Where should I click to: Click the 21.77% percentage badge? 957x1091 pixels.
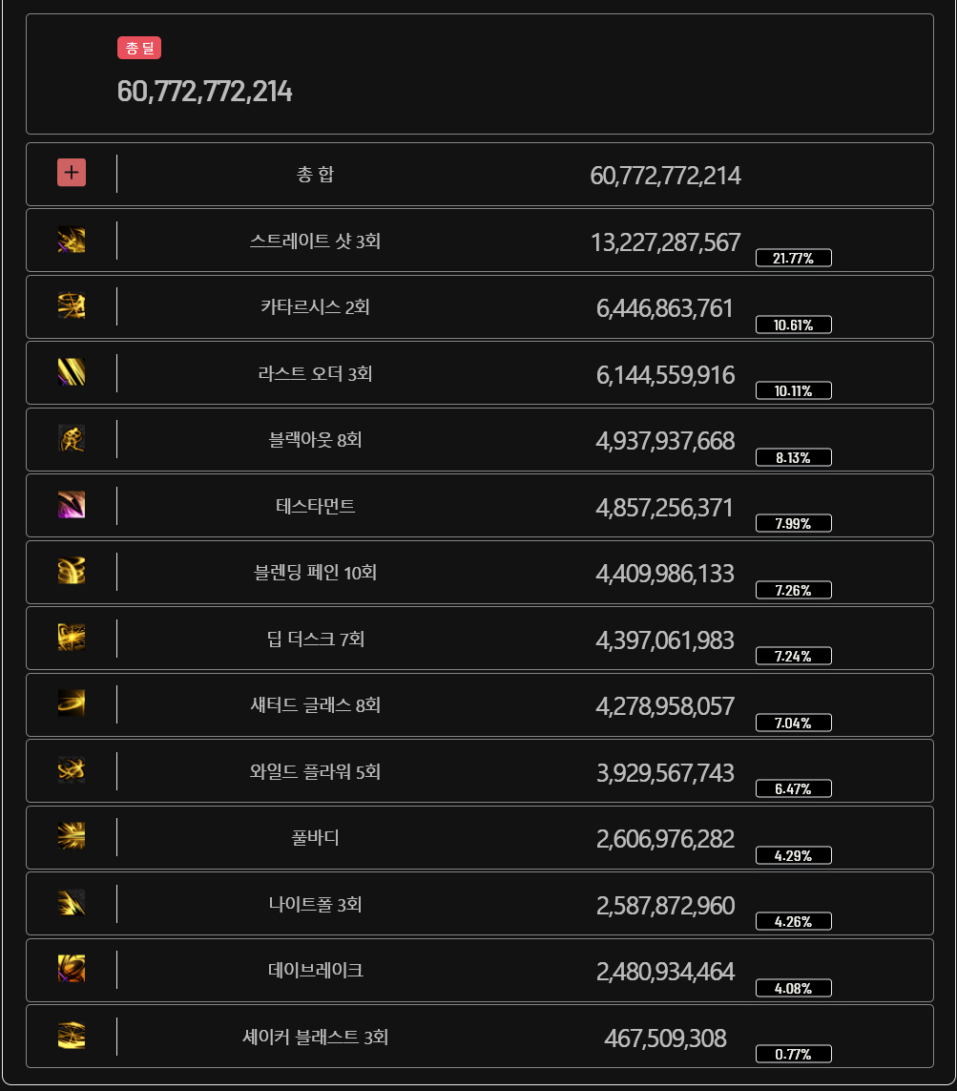(x=794, y=258)
